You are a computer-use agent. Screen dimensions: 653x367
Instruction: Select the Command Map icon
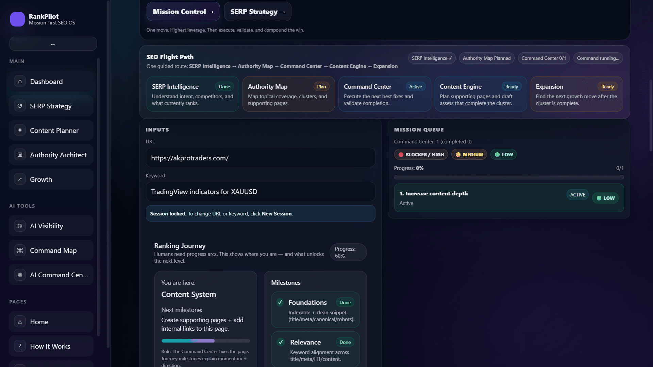(20, 250)
